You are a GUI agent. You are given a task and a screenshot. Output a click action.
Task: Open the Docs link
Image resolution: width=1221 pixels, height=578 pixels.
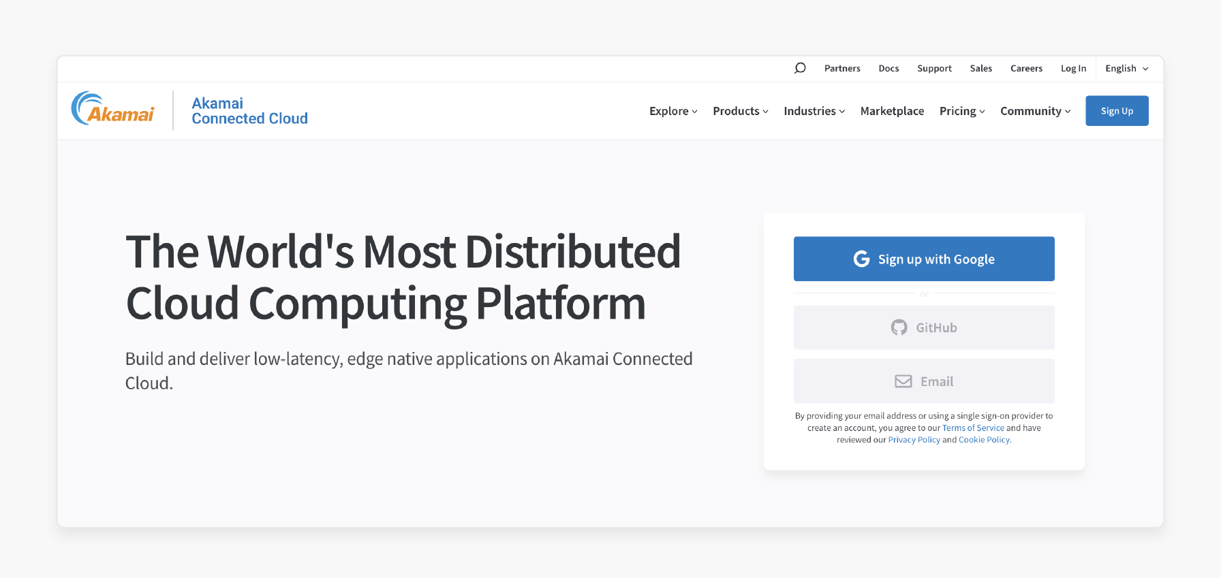click(x=888, y=68)
